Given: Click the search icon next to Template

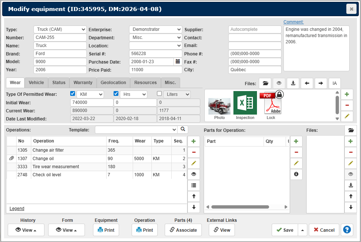Looking at the screenshot, I should 183,129.
